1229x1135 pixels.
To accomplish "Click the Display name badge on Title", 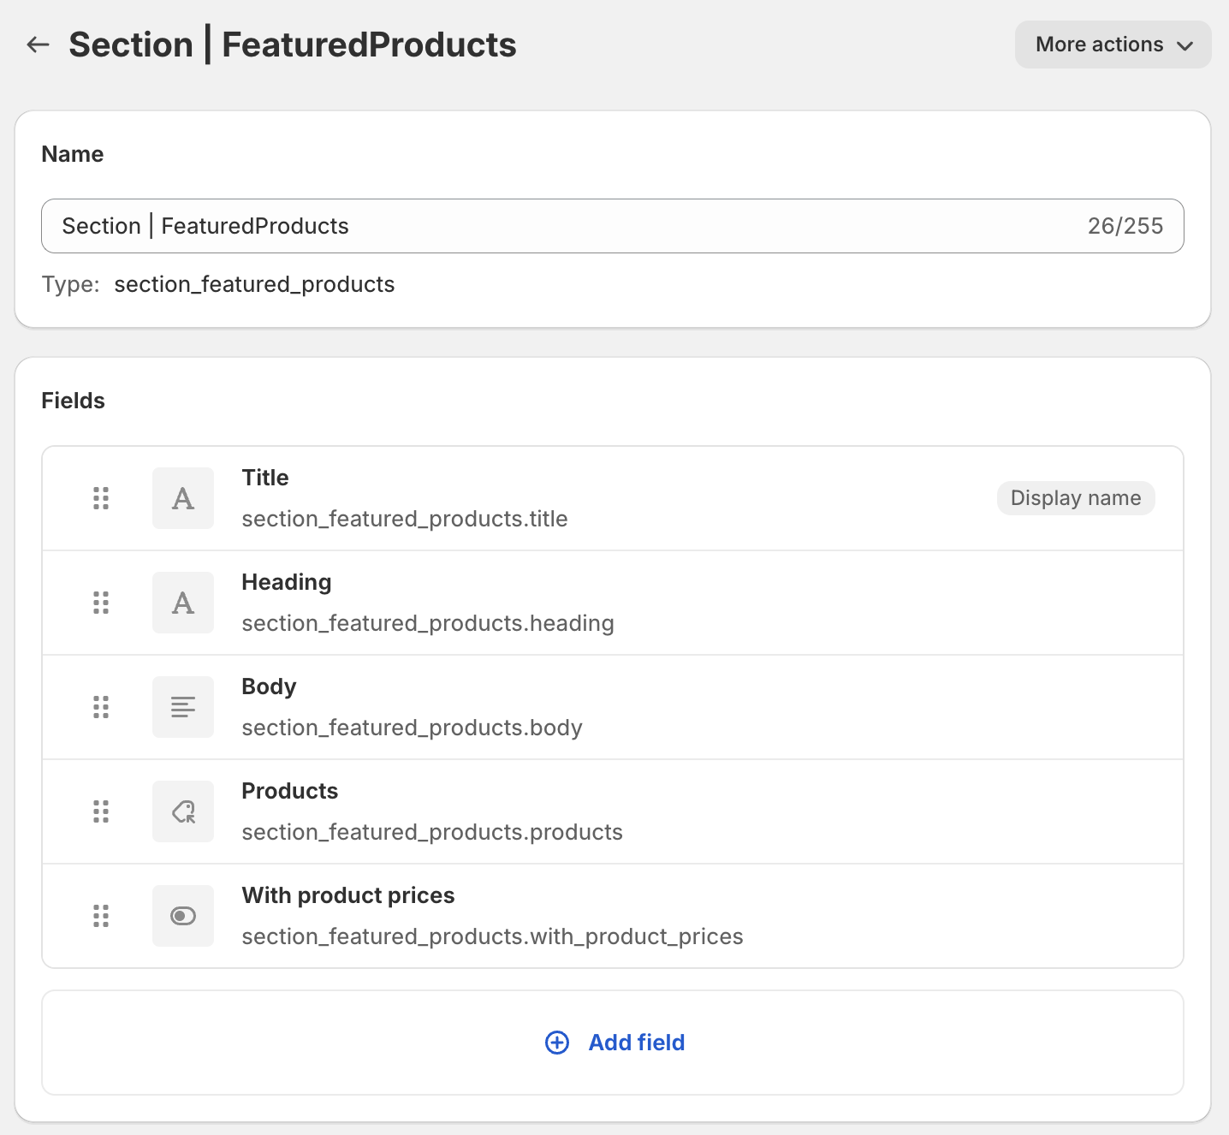I will tap(1075, 497).
